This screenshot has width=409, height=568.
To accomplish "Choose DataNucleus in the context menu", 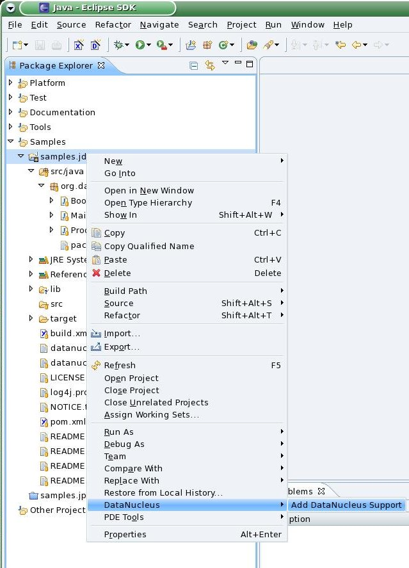I will [x=187, y=505].
